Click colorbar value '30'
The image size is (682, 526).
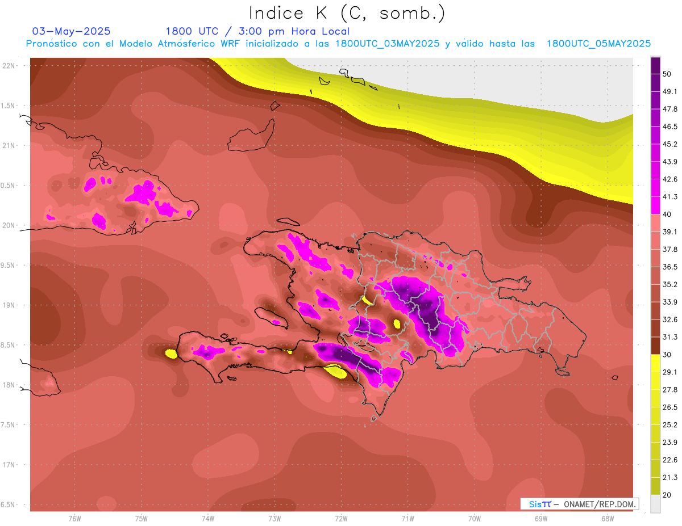tap(667, 355)
